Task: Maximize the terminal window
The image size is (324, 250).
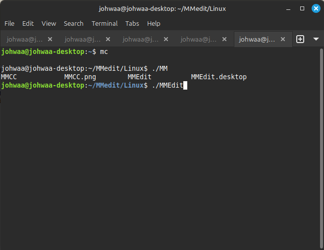Action: click(302, 8)
